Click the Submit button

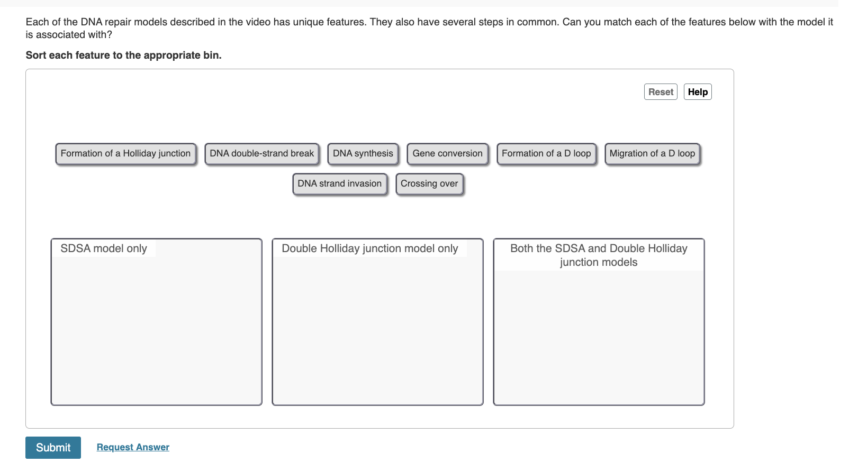[x=53, y=448]
